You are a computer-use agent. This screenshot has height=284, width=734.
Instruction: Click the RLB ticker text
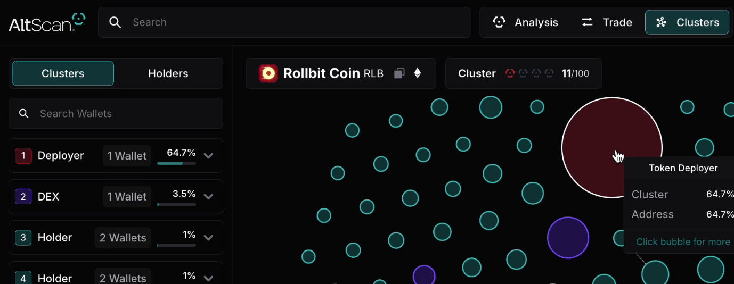tap(373, 73)
